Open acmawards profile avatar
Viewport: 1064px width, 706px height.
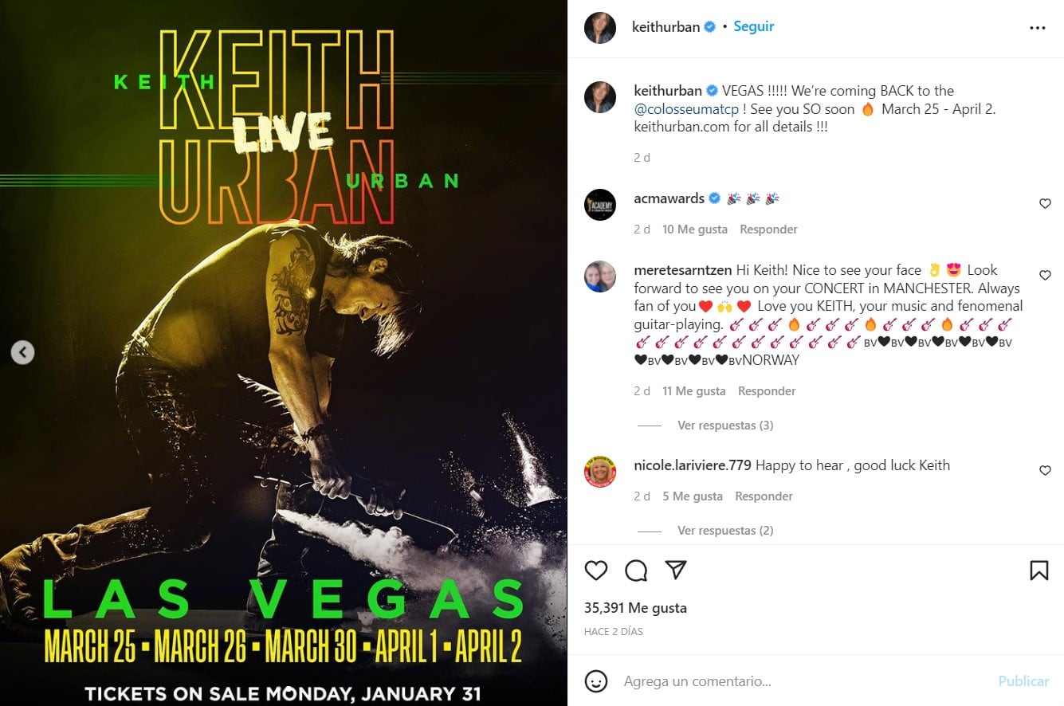pyautogui.click(x=600, y=205)
